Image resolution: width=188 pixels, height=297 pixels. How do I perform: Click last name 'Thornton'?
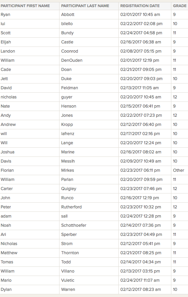pos(70,253)
